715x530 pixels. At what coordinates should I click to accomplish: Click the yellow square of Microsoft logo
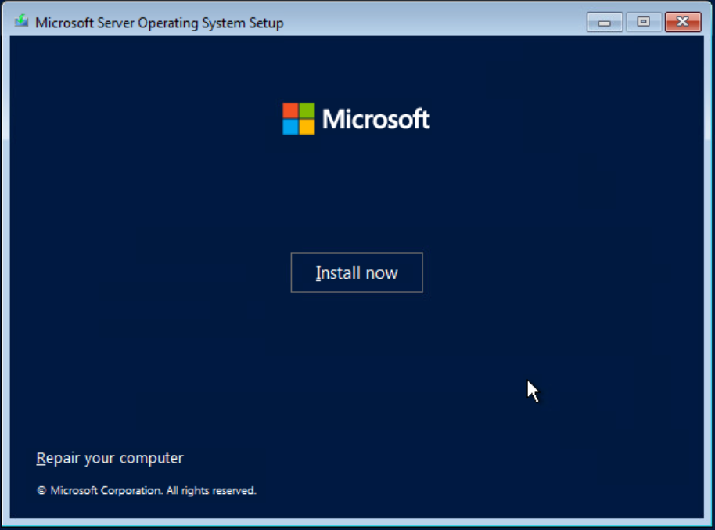tap(307, 127)
